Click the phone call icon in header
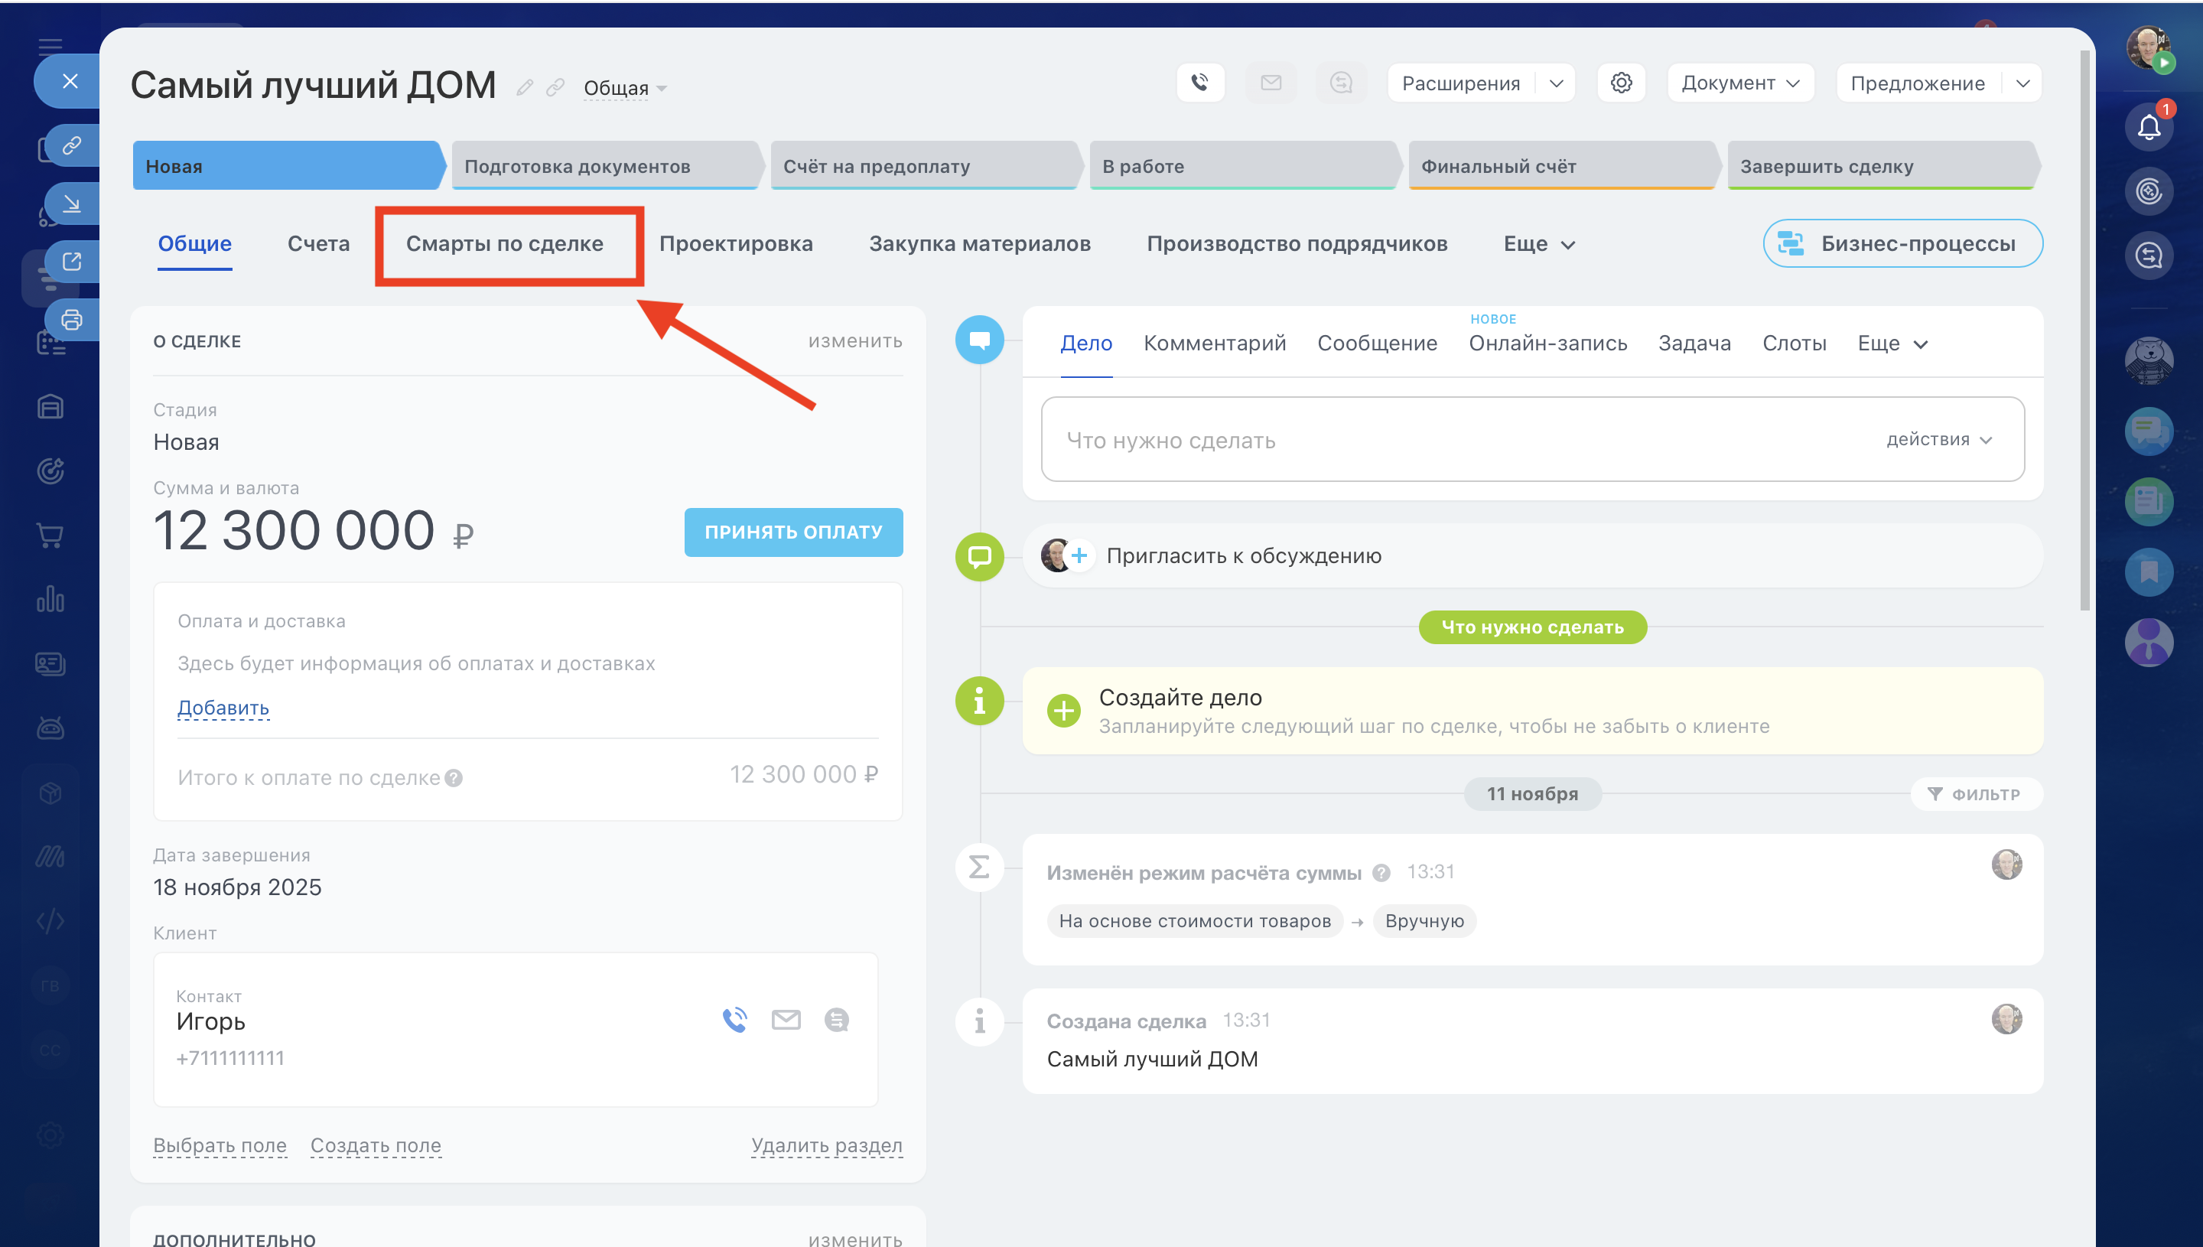This screenshot has height=1247, width=2203. [x=1199, y=83]
